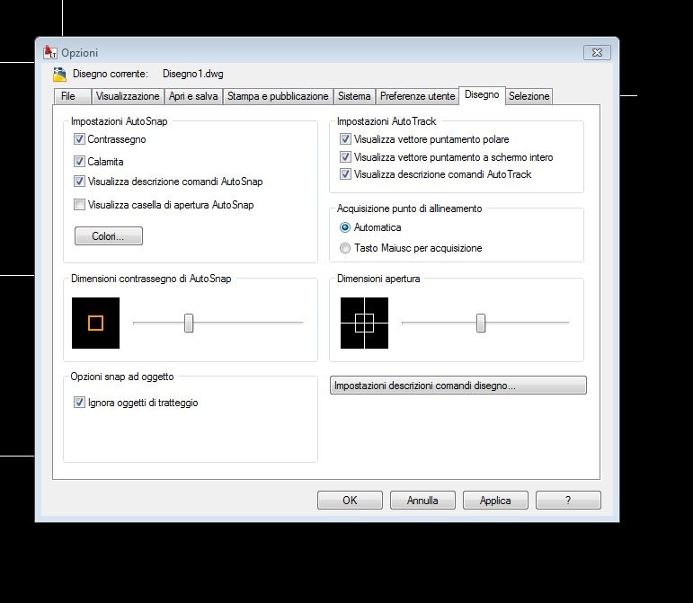Select Tasto Maiusc per acquisizione option

tap(345, 248)
